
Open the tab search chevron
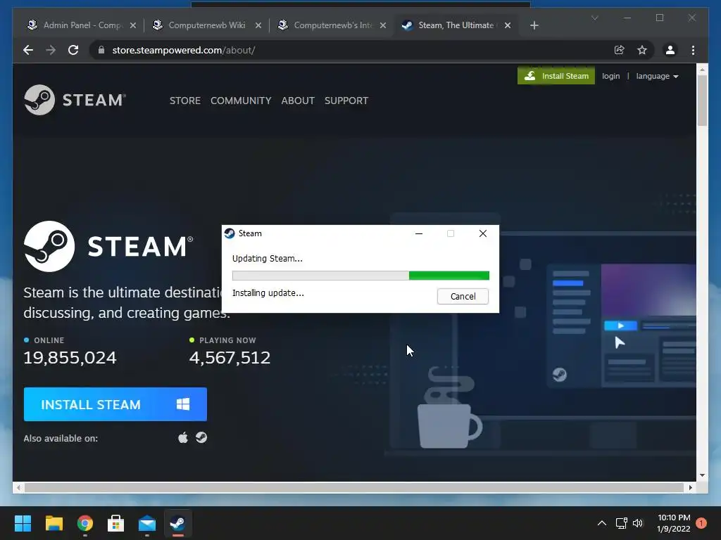pyautogui.click(x=594, y=18)
